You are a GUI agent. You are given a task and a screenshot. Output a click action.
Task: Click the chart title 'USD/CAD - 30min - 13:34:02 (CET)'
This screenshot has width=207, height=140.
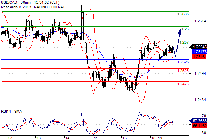[30, 2]
